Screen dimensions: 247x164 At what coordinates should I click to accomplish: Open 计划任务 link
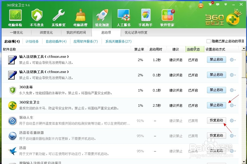tap(32, 41)
